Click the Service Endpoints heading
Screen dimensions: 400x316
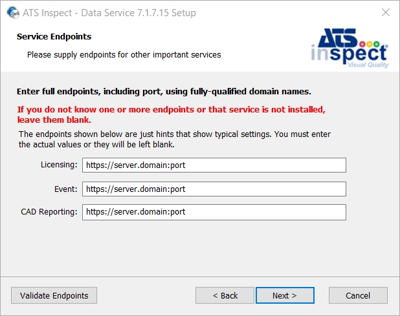(x=54, y=36)
